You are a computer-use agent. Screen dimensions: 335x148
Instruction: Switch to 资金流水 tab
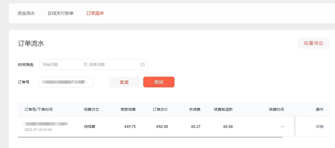pos(26,13)
